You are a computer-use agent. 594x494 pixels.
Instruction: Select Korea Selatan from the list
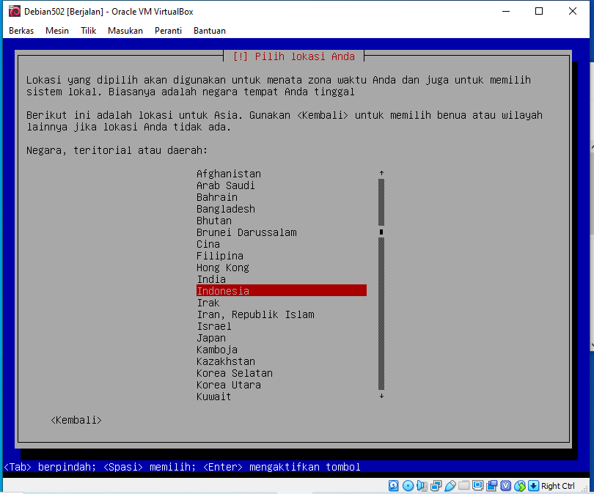282,373
